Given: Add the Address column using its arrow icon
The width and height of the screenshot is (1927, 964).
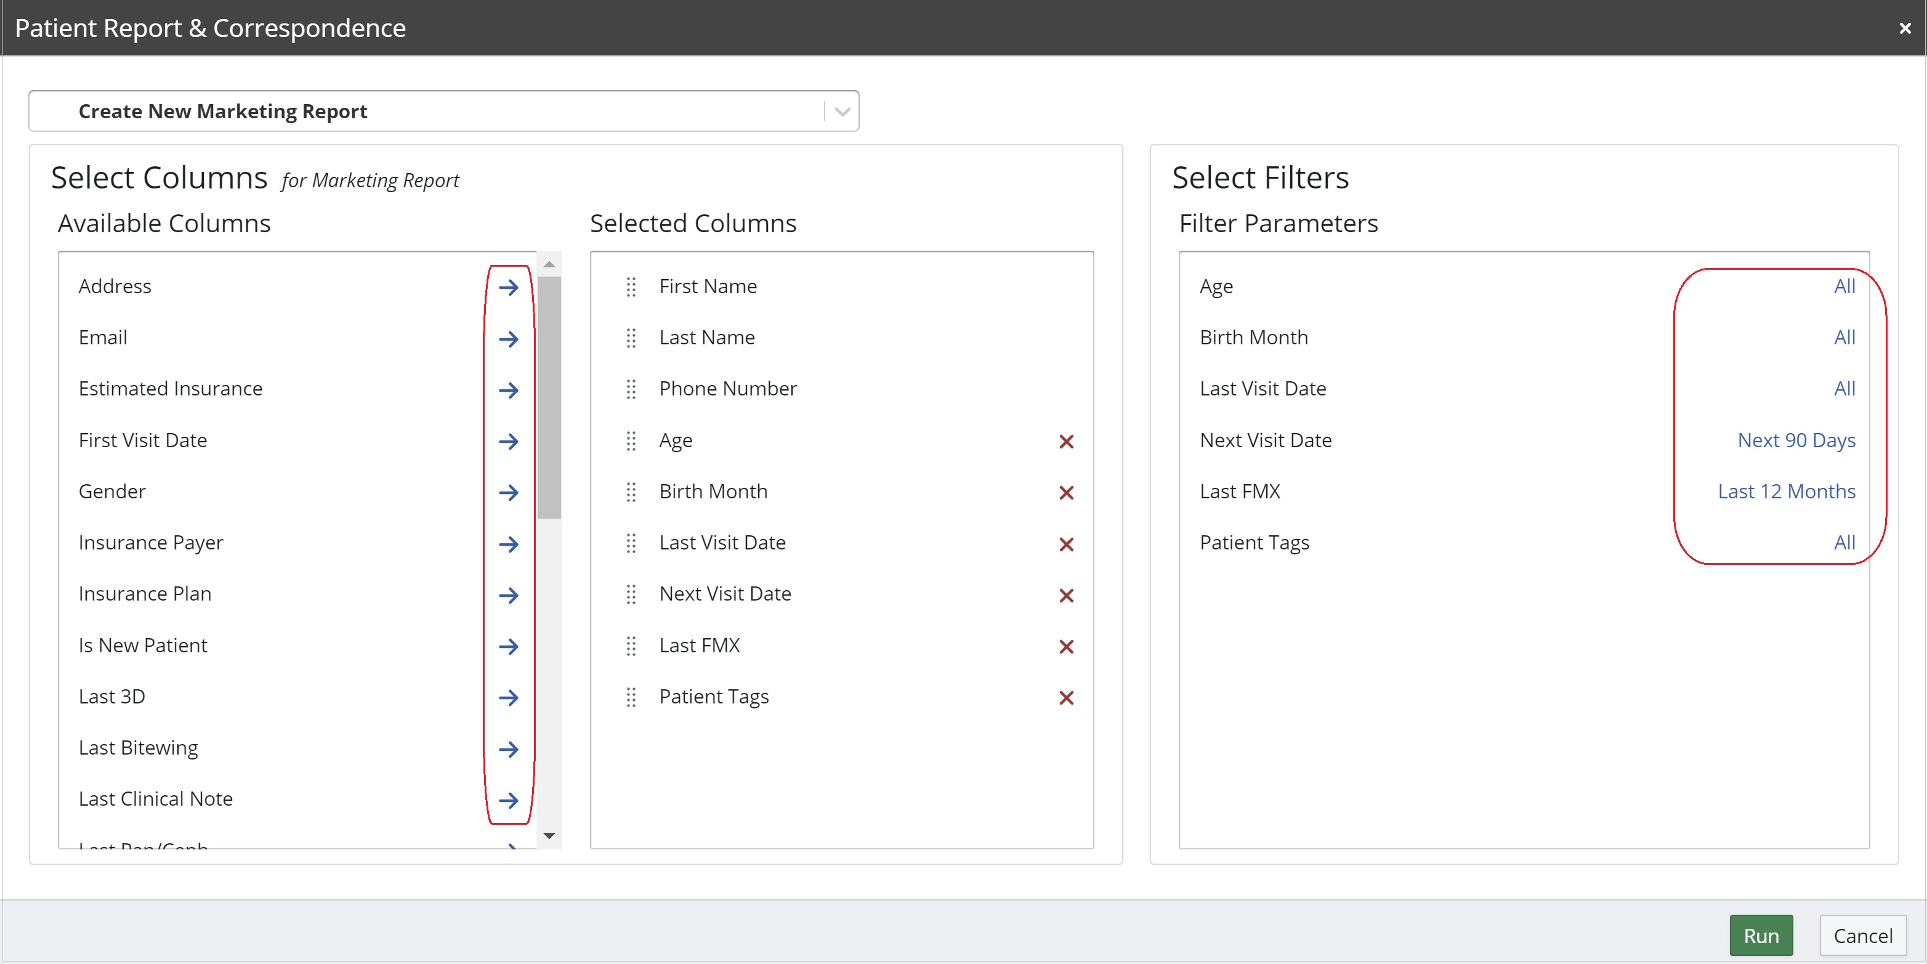Looking at the screenshot, I should tap(509, 286).
